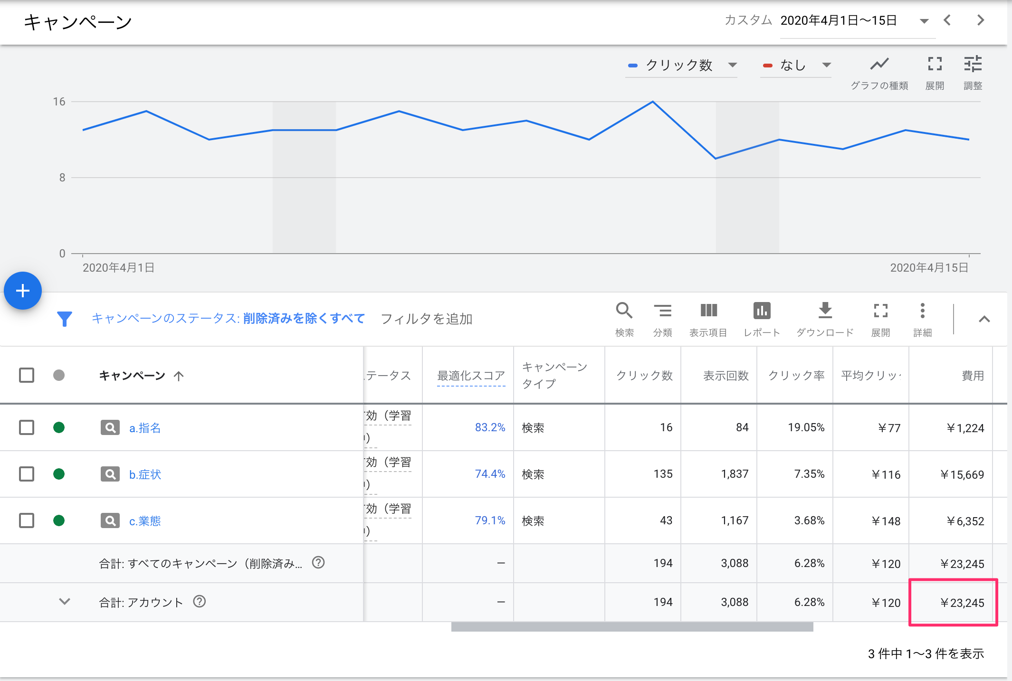The width and height of the screenshot is (1012, 681).
Task: Click the green status dot of a.指名
Action: click(59, 427)
